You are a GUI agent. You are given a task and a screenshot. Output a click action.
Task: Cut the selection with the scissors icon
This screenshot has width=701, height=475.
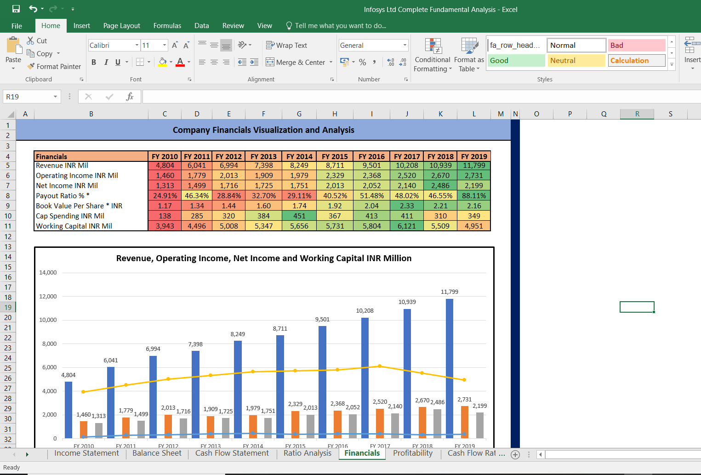(x=31, y=40)
